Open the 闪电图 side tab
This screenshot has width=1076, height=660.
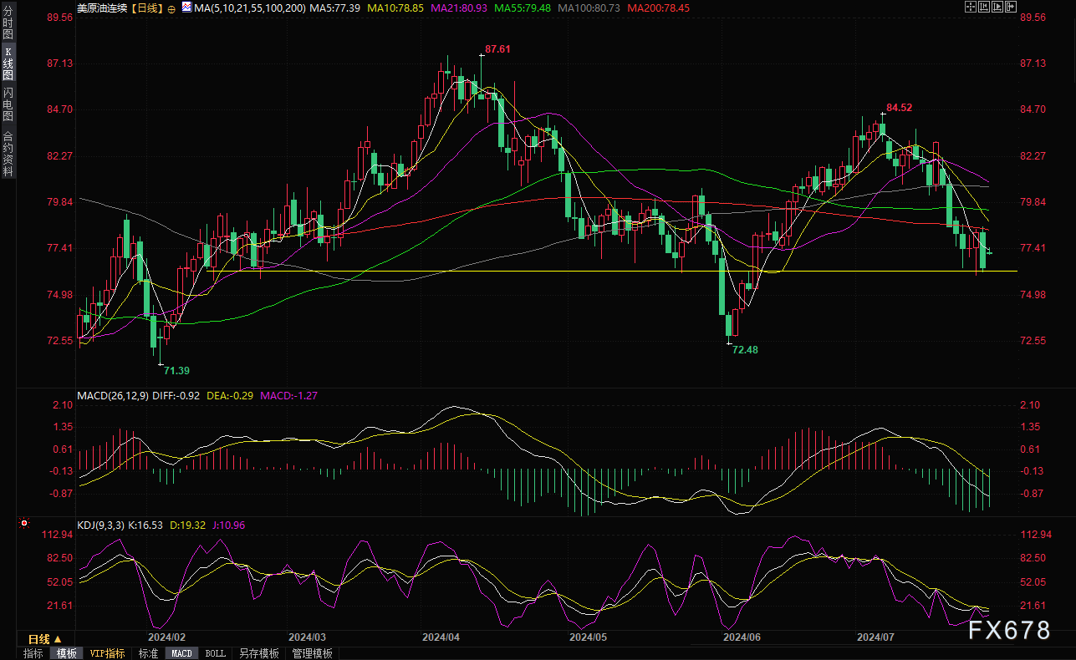click(x=8, y=103)
